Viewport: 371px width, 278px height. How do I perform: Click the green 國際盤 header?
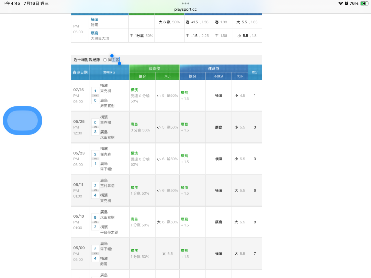coord(154,69)
